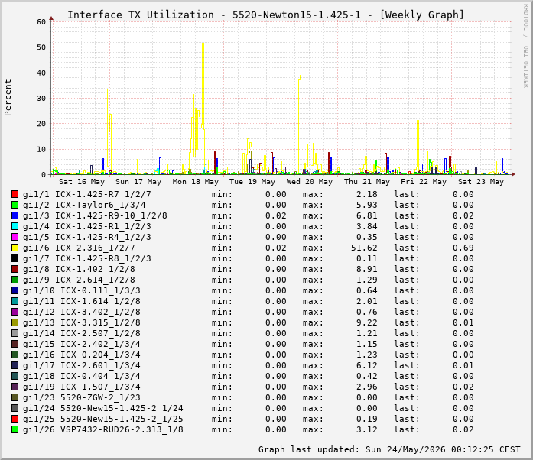Click the max value 6.81 for gi1/3
Screen dimensions: 533x460
367,215
